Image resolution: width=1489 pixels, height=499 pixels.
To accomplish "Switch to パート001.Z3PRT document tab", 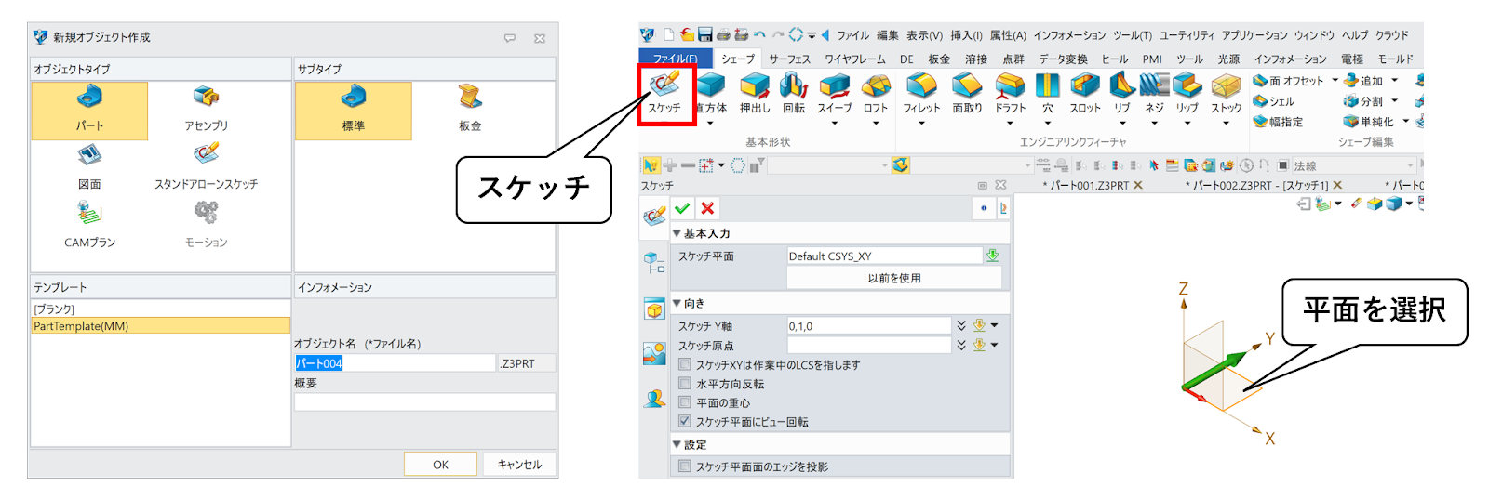I will pos(1089,186).
